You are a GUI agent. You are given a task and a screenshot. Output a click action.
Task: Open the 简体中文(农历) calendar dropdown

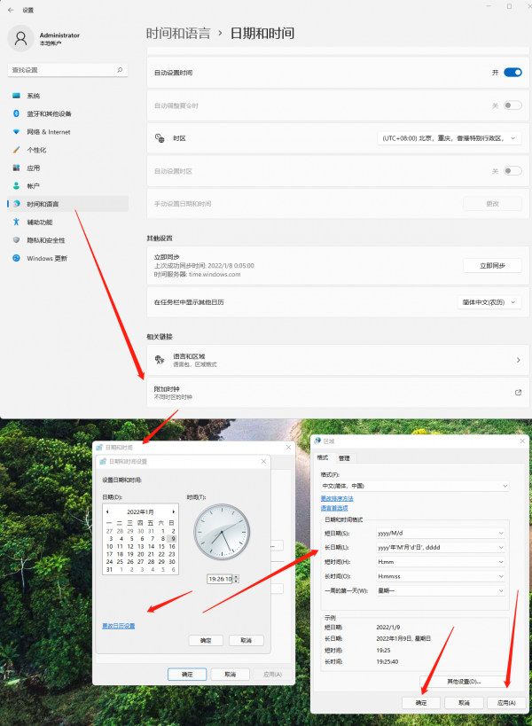coord(489,302)
